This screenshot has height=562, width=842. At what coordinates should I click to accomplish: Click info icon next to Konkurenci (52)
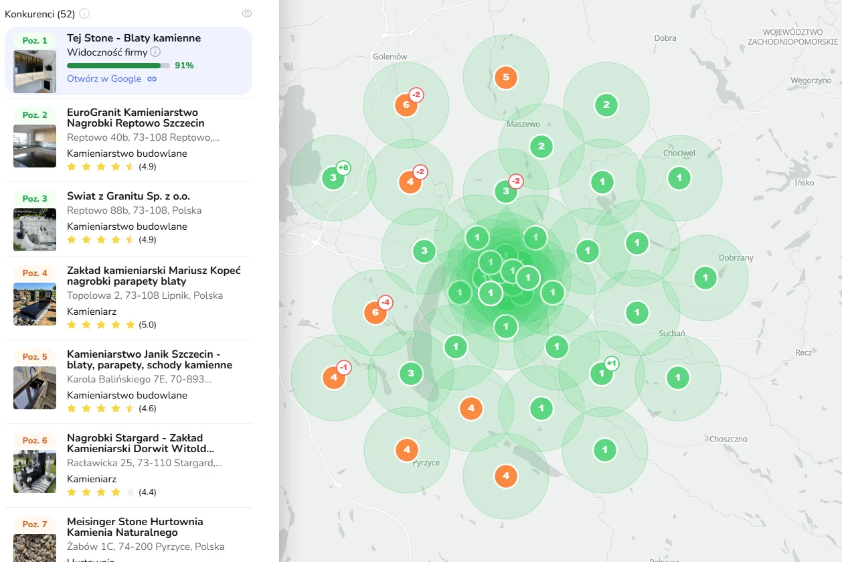tap(84, 13)
